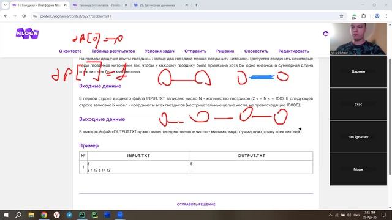Close the Гвоздики tab
This screenshot has height=220, width=392.
point(66,5)
